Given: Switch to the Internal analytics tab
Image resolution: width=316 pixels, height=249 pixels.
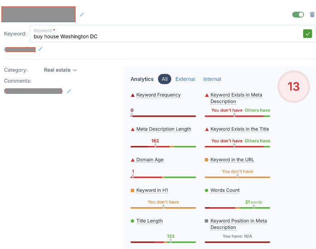Looking at the screenshot, I should 212,79.
